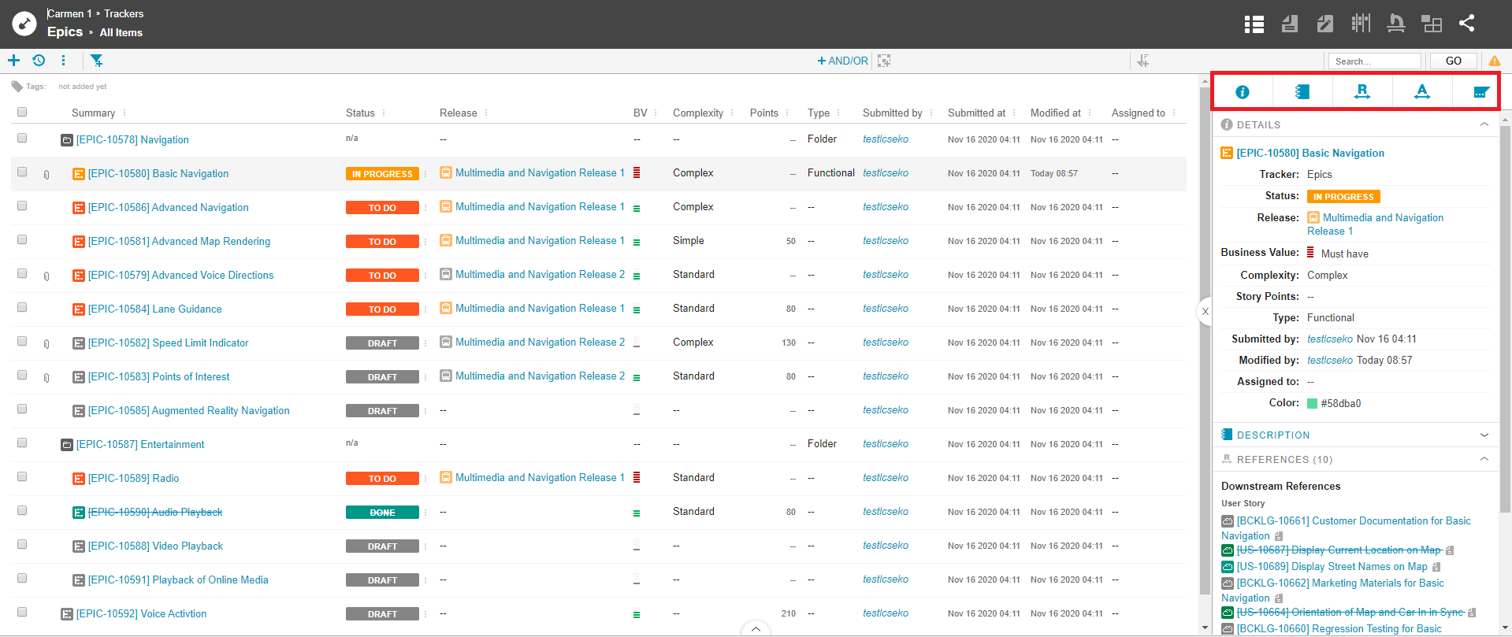Collapse the REFERENCES (10) section chevron
This screenshot has height=637, width=1512.
click(x=1484, y=459)
